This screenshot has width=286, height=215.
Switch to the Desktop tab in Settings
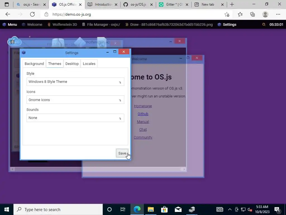tap(72, 64)
